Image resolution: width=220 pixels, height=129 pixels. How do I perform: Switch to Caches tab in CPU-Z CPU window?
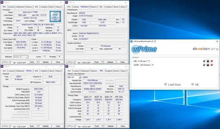tap(11, 7)
